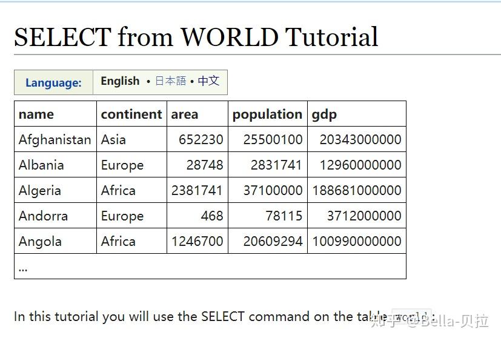
Task: Click area value 652230
Action: [197, 139]
